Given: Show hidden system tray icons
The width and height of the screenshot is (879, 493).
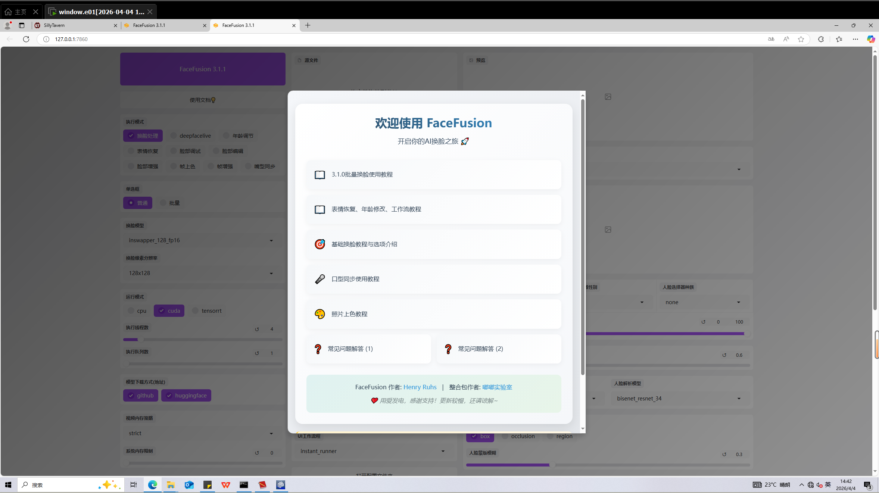Looking at the screenshot, I should 801,485.
